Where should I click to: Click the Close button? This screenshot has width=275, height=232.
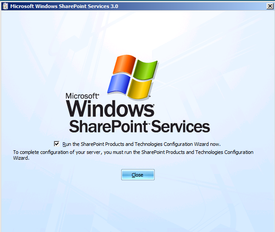[x=138, y=175]
